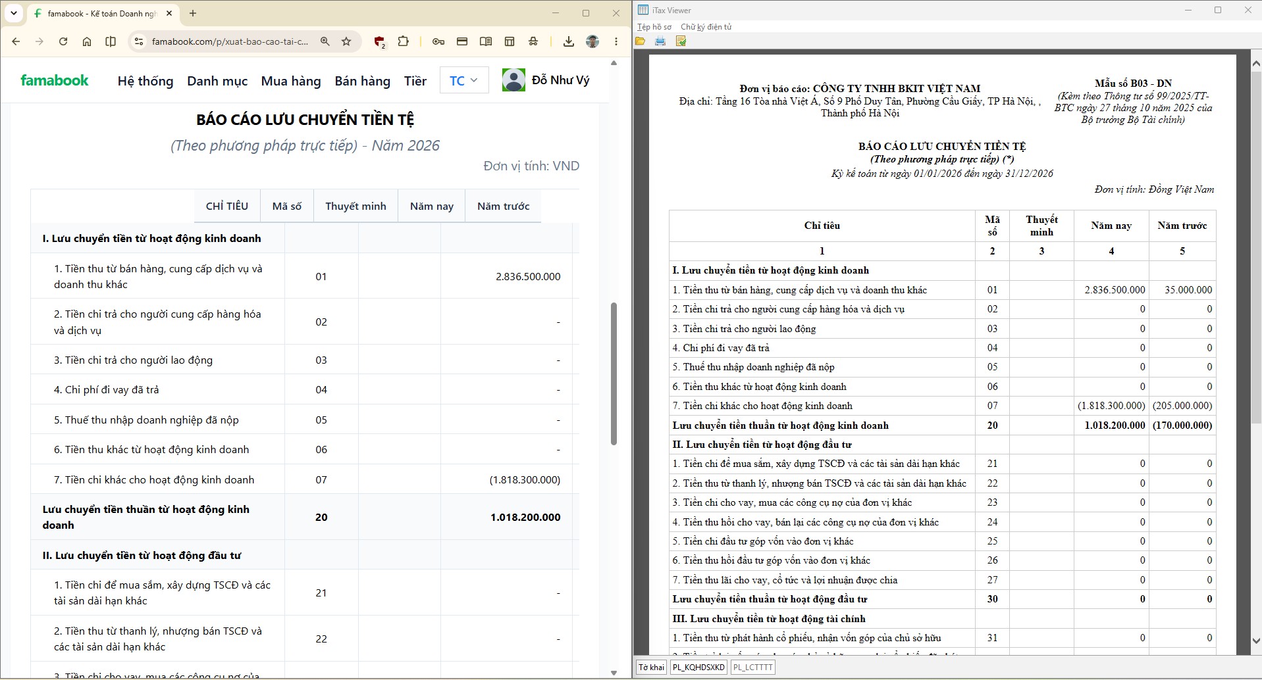Click the Năm nay column header in famabook
This screenshot has height=680, width=1262.
[x=432, y=206]
